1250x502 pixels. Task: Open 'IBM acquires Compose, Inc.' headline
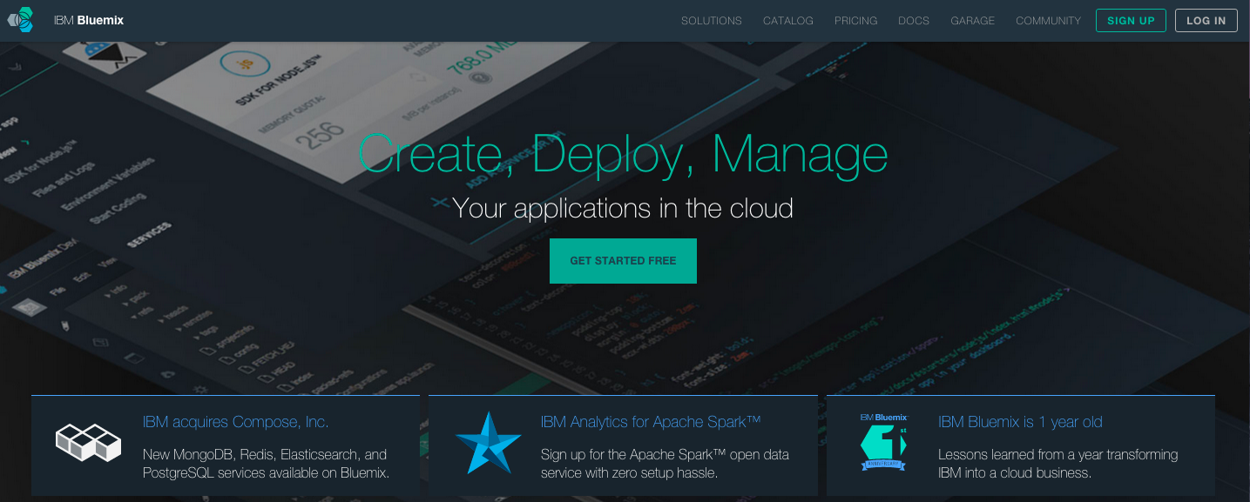tap(235, 422)
